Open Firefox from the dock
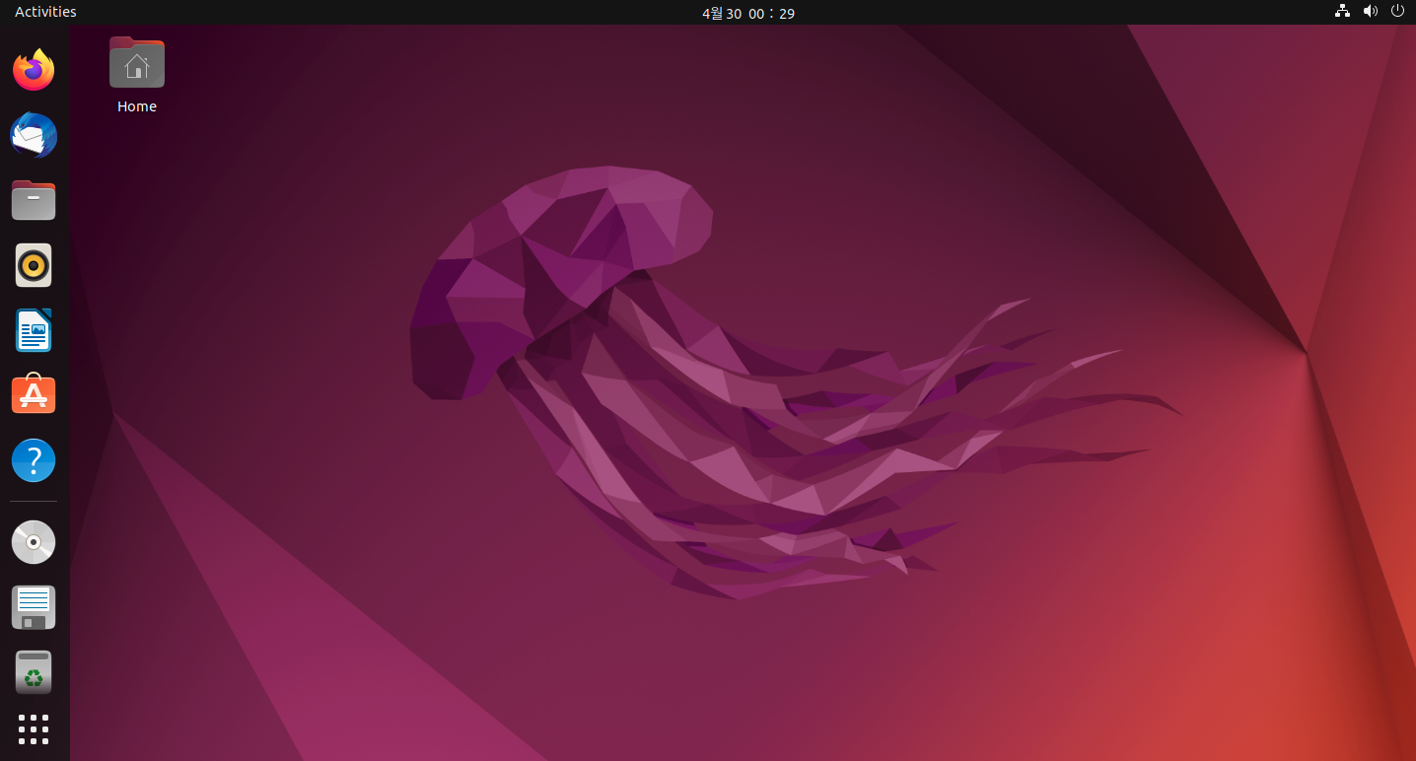This screenshot has width=1416, height=761. click(x=34, y=70)
